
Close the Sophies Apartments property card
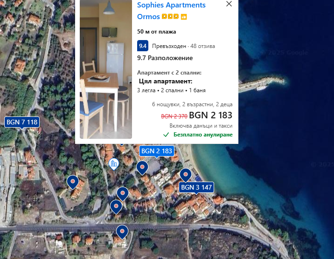tap(229, 4)
